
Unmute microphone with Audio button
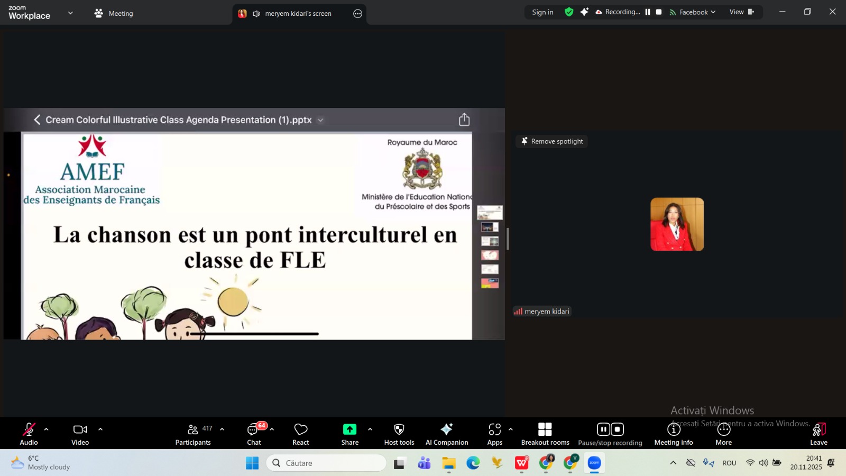(x=29, y=434)
